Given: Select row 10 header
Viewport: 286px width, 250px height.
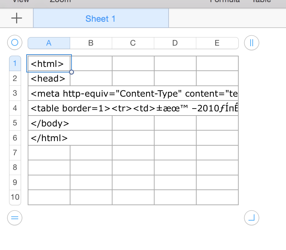Looking at the screenshot, I should click(15, 197).
